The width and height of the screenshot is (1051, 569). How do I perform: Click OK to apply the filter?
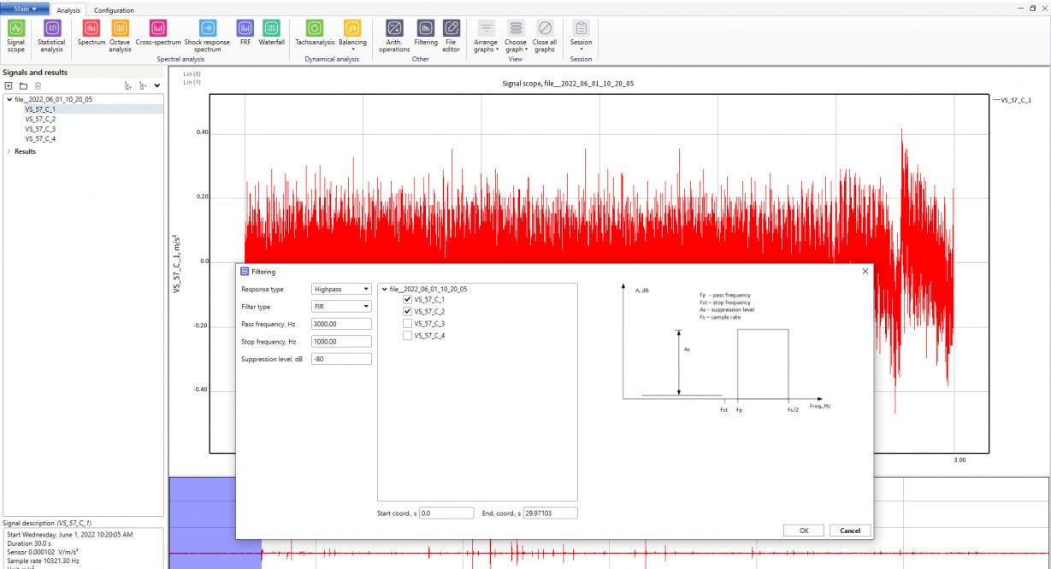[x=802, y=530]
